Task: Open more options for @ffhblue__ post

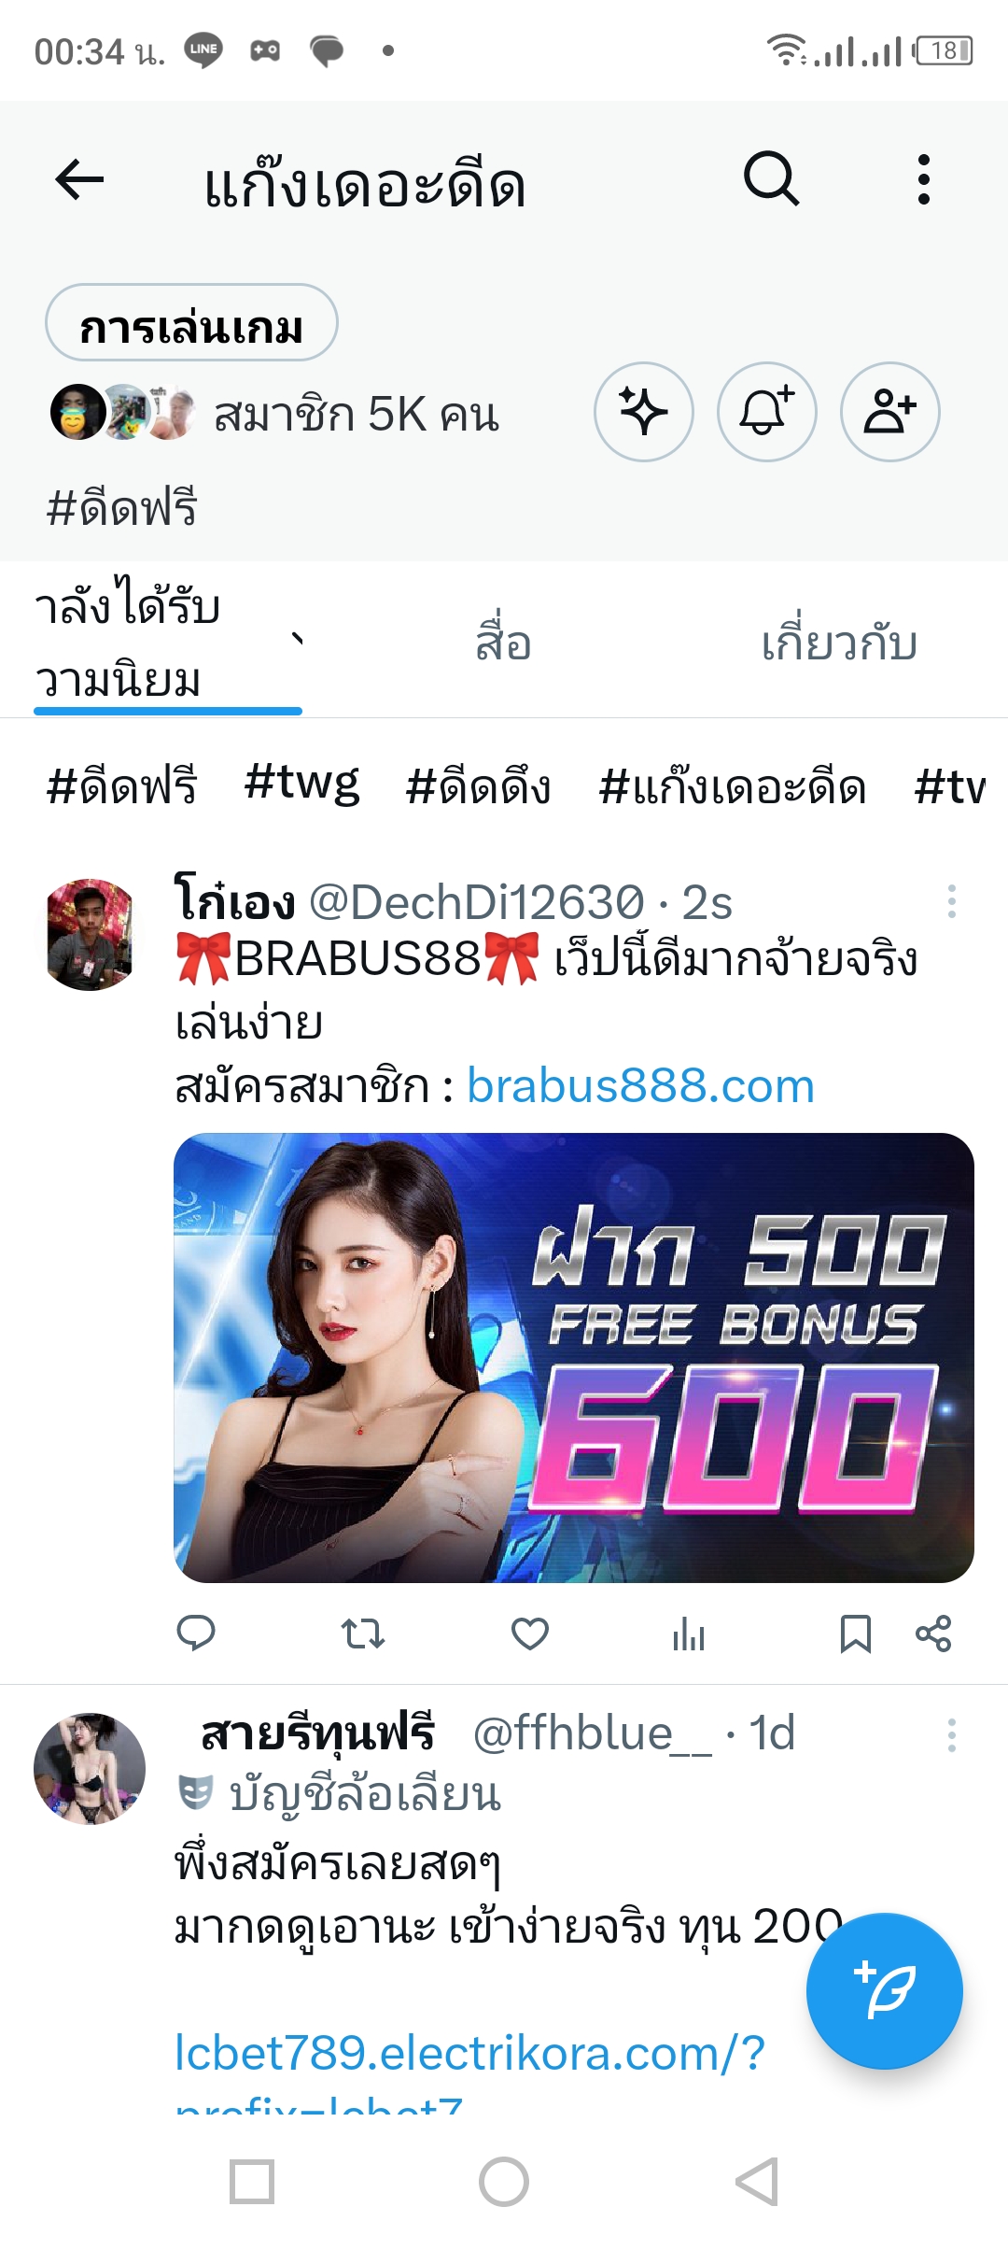Action: pos(951,1735)
